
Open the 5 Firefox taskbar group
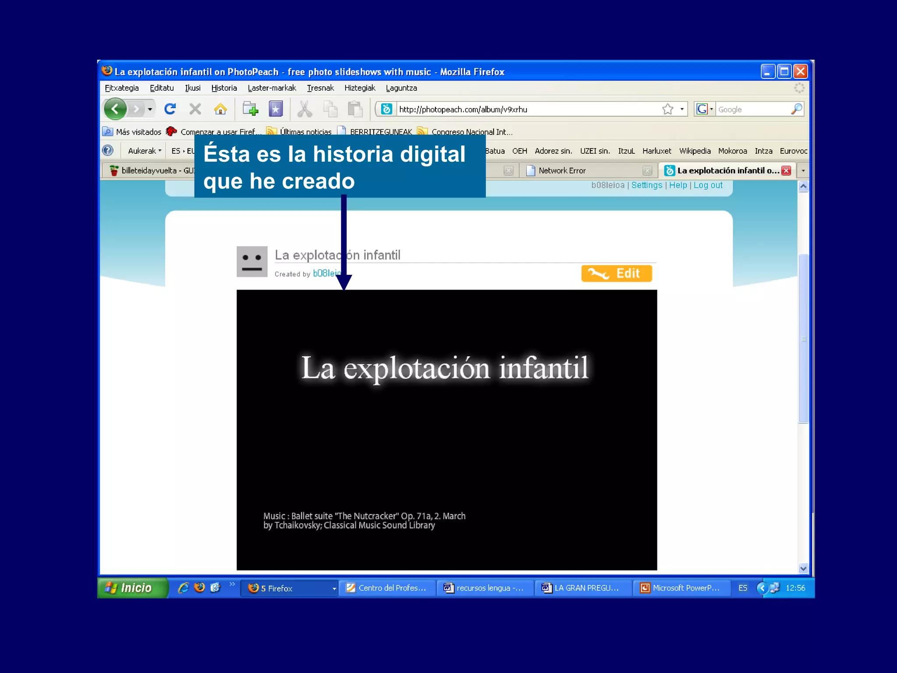tap(290, 588)
